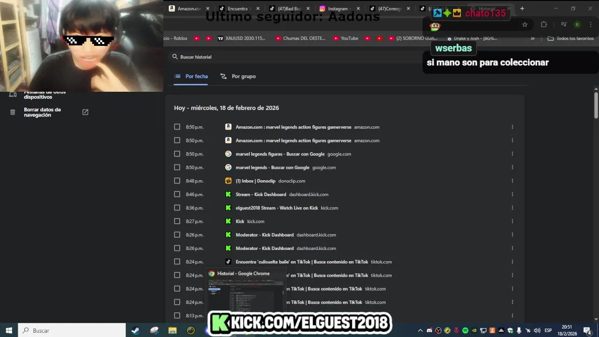The width and height of the screenshot is (599, 337).
Task: Click the Windows taskbar Buscar search box
Action: [72, 330]
